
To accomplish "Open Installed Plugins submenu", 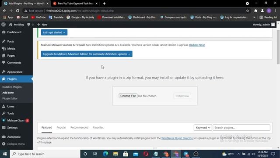I will pos(12,87).
